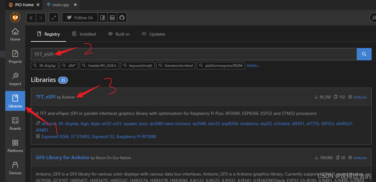Click the s6d02a1 keyword tag
Image resolution: width=376 pixels, height=182 pixels.
pyautogui.click(x=344, y=123)
